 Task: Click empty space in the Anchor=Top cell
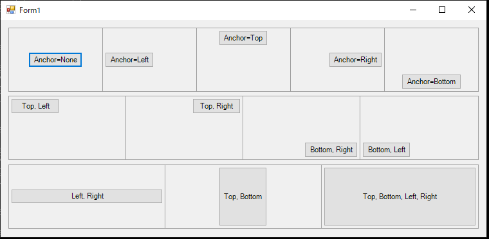(x=243, y=70)
